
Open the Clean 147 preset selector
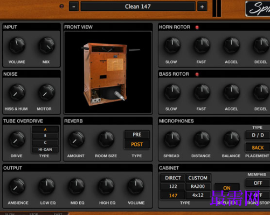pos(138,6)
